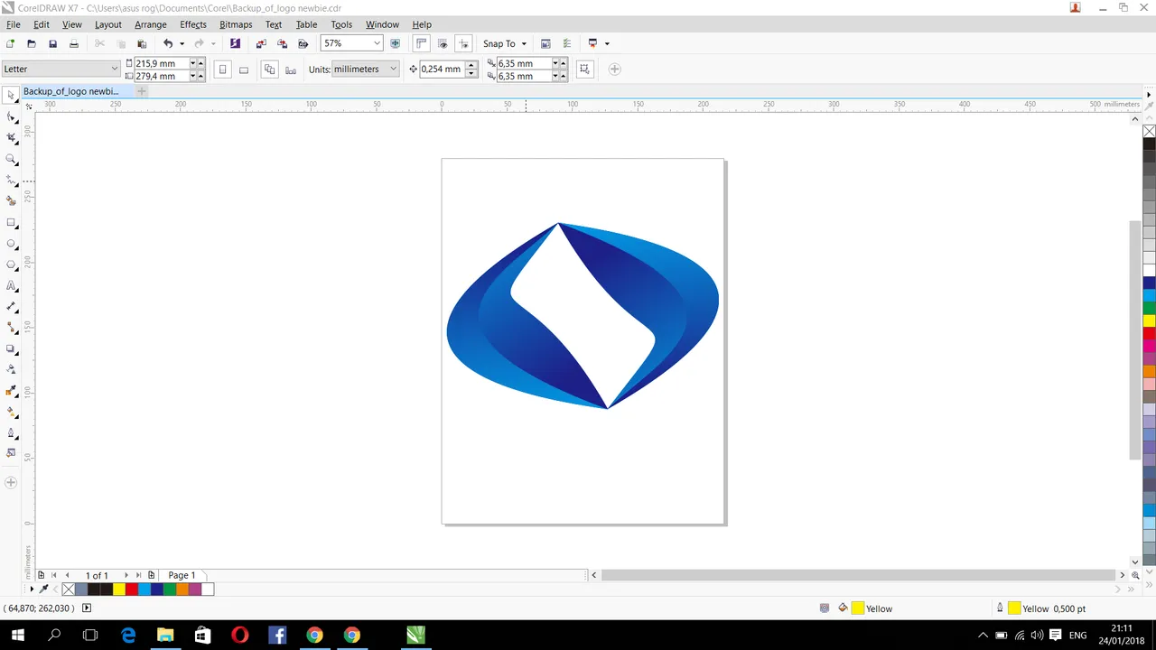Select the Text tool
The image size is (1156, 650).
(x=11, y=285)
